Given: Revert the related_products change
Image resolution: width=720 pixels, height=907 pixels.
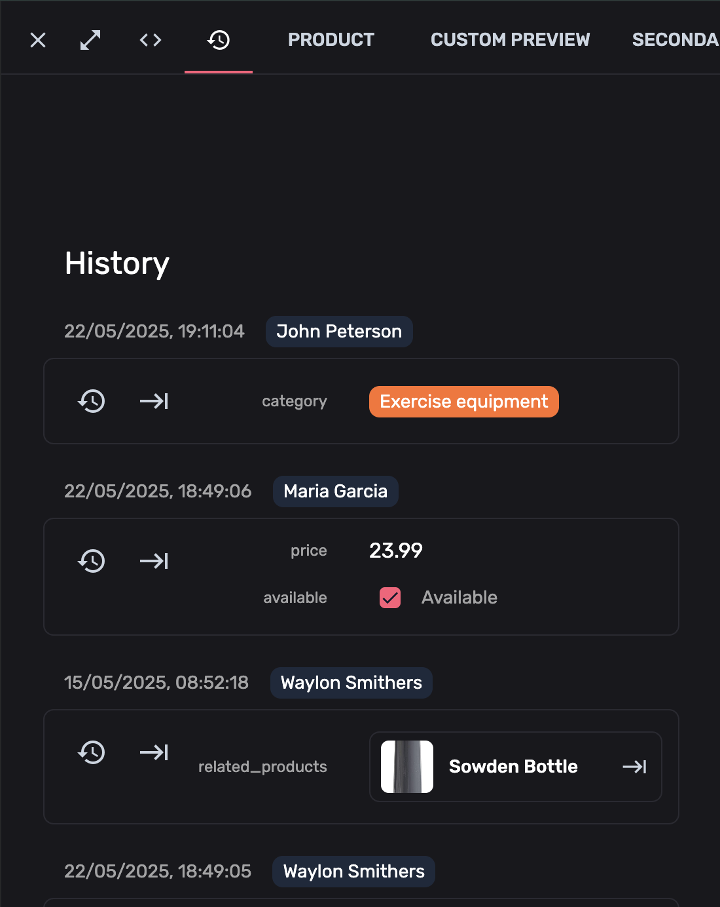Looking at the screenshot, I should [92, 752].
